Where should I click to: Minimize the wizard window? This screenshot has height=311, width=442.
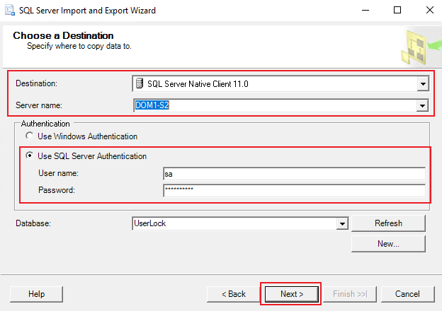coord(365,11)
